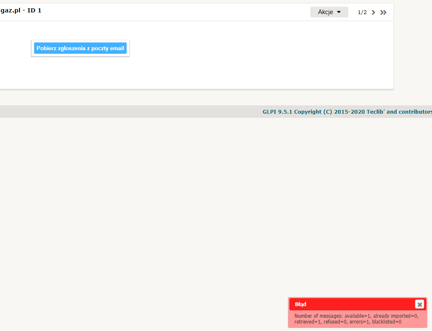Image resolution: width=432 pixels, height=331 pixels.
Task: Jump to the last record with double chevron
Action: click(x=383, y=12)
